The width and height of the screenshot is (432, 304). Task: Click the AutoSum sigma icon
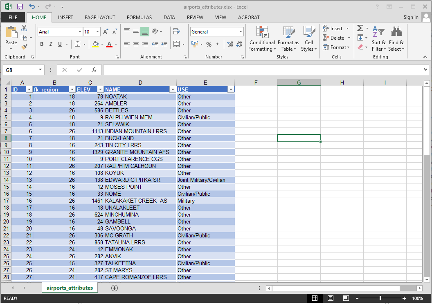360,28
